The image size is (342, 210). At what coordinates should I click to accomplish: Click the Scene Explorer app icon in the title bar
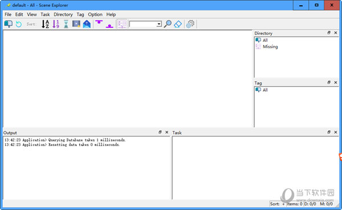coord(9,5)
